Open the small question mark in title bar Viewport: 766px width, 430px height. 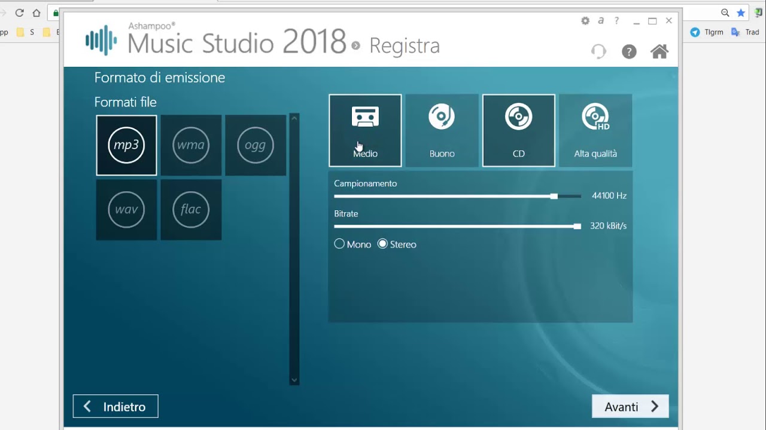616,21
